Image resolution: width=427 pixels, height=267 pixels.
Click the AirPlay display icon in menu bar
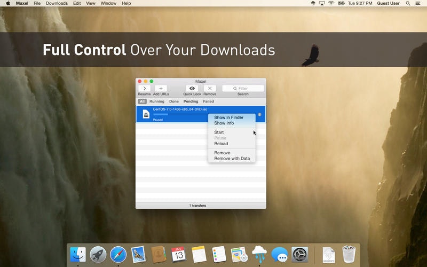[x=322, y=3]
